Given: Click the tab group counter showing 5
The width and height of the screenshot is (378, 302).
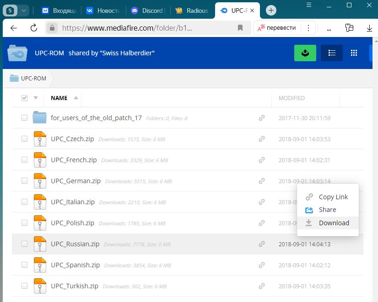Looking at the screenshot, I should [x=10, y=11].
